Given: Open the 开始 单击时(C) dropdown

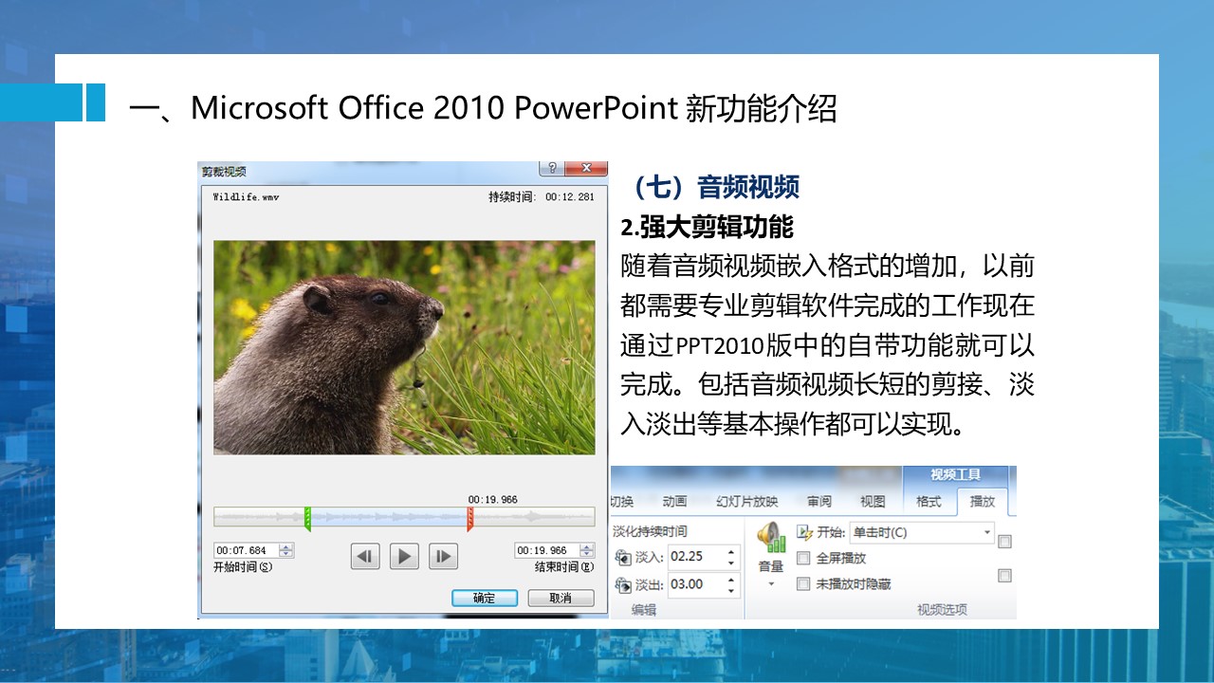Looking at the screenshot, I should (986, 533).
